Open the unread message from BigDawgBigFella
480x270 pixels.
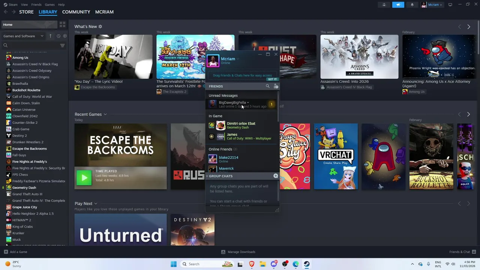point(242,104)
